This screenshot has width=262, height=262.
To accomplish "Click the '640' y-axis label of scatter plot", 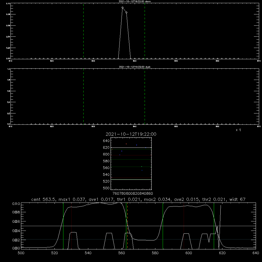I will 106,141.
